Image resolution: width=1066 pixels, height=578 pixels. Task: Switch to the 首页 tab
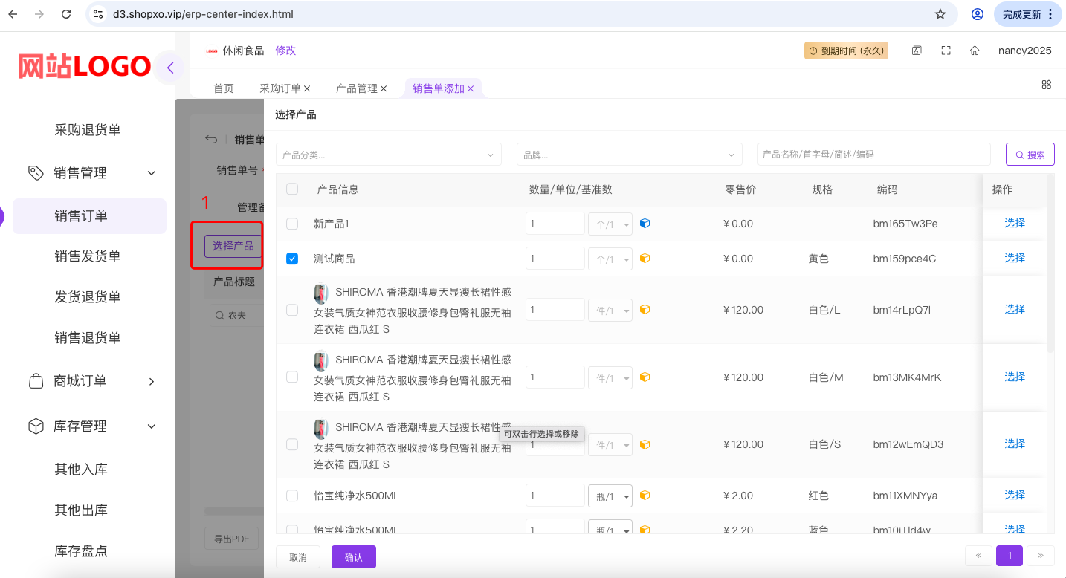pyautogui.click(x=224, y=88)
